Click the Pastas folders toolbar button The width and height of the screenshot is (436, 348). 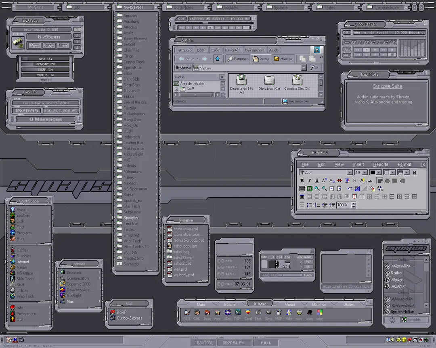(261, 59)
